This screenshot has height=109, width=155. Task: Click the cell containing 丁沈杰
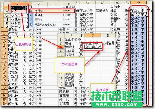tap(66, 103)
